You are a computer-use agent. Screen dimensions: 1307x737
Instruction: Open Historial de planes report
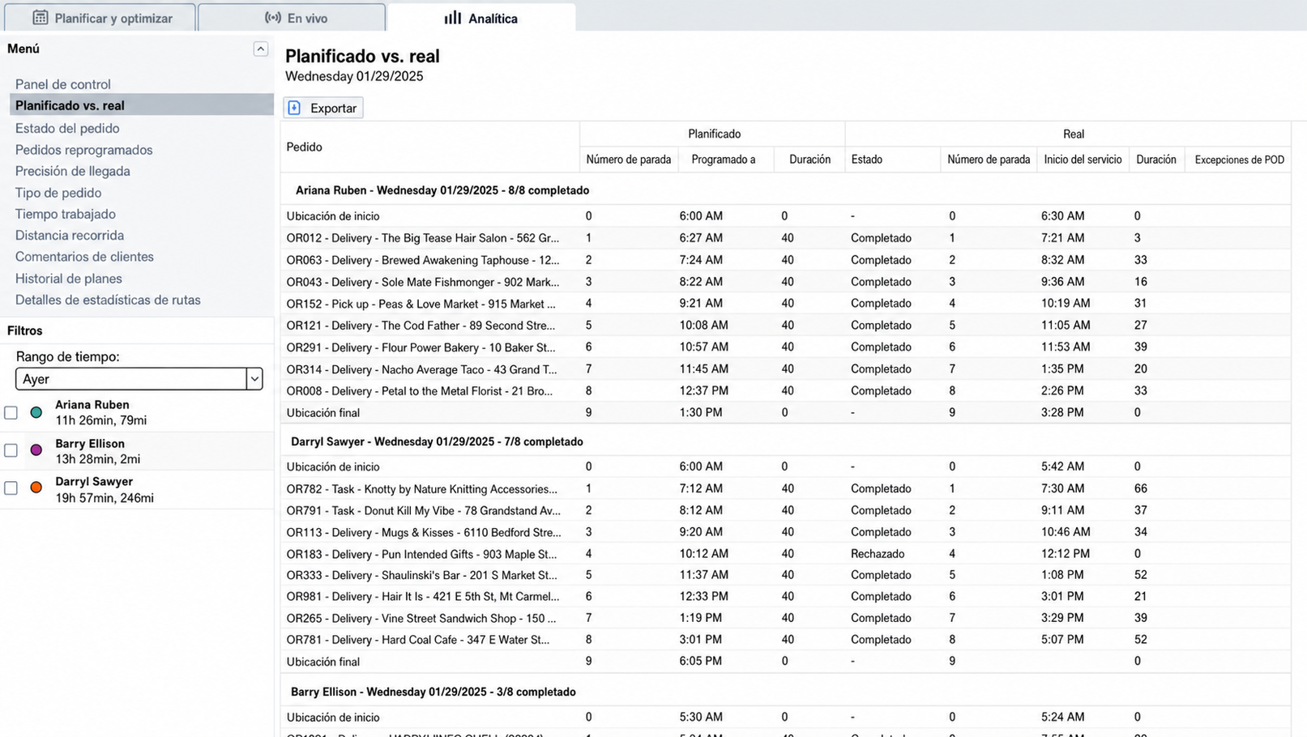[x=69, y=279]
